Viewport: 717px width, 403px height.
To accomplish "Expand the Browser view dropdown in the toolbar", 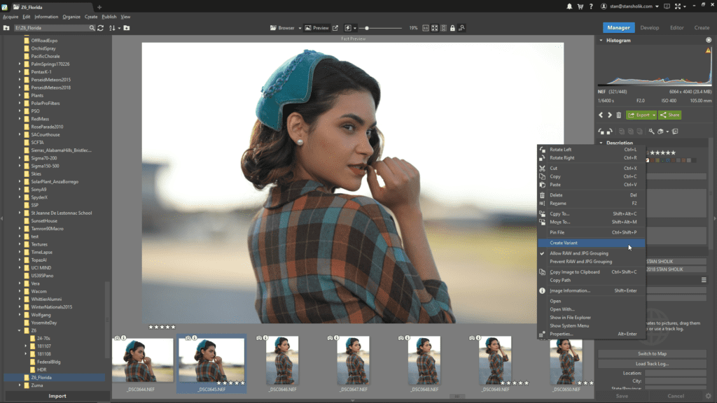I will tap(300, 29).
